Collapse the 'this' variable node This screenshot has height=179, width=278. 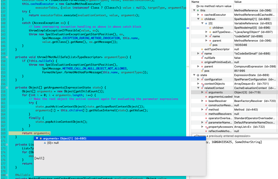coord(194,10)
